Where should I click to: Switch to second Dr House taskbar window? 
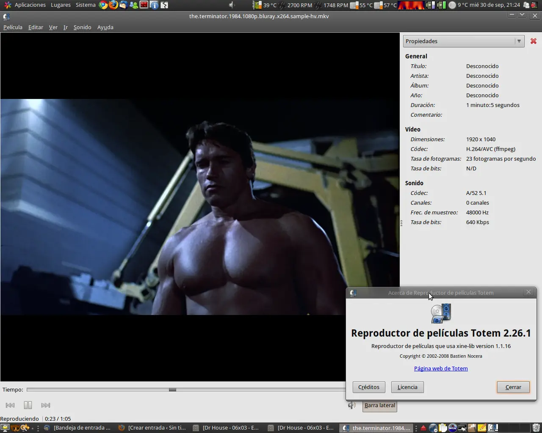(x=301, y=428)
